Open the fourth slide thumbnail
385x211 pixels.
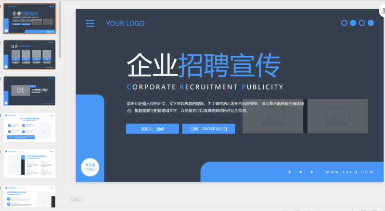coord(29,127)
